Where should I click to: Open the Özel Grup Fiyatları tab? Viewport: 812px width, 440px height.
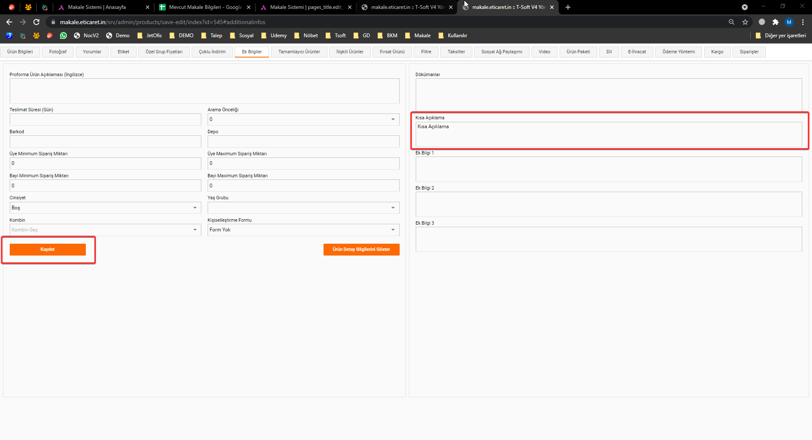click(x=164, y=52)
